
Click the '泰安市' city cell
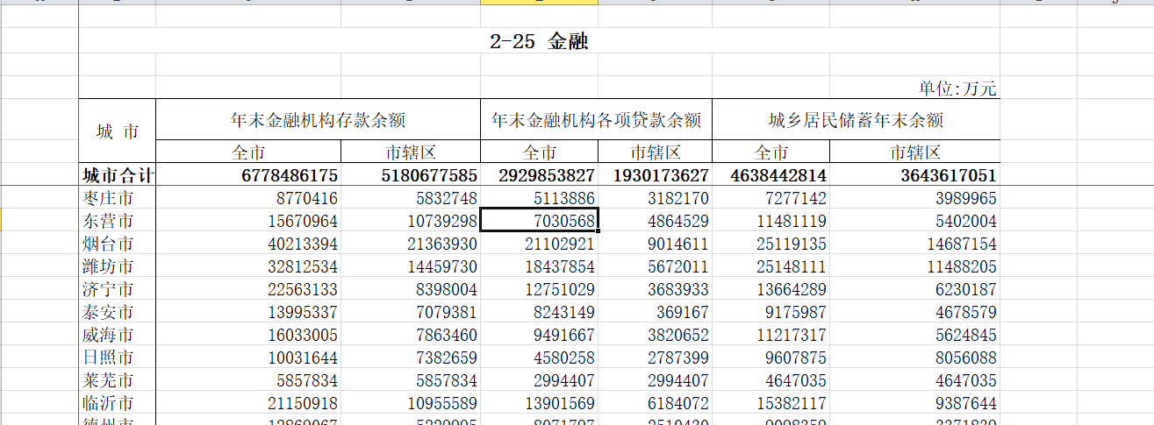(x=118, y=312)
